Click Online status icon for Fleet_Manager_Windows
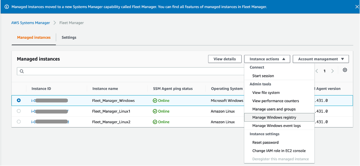Screen dimensions: 360x166 155,101
